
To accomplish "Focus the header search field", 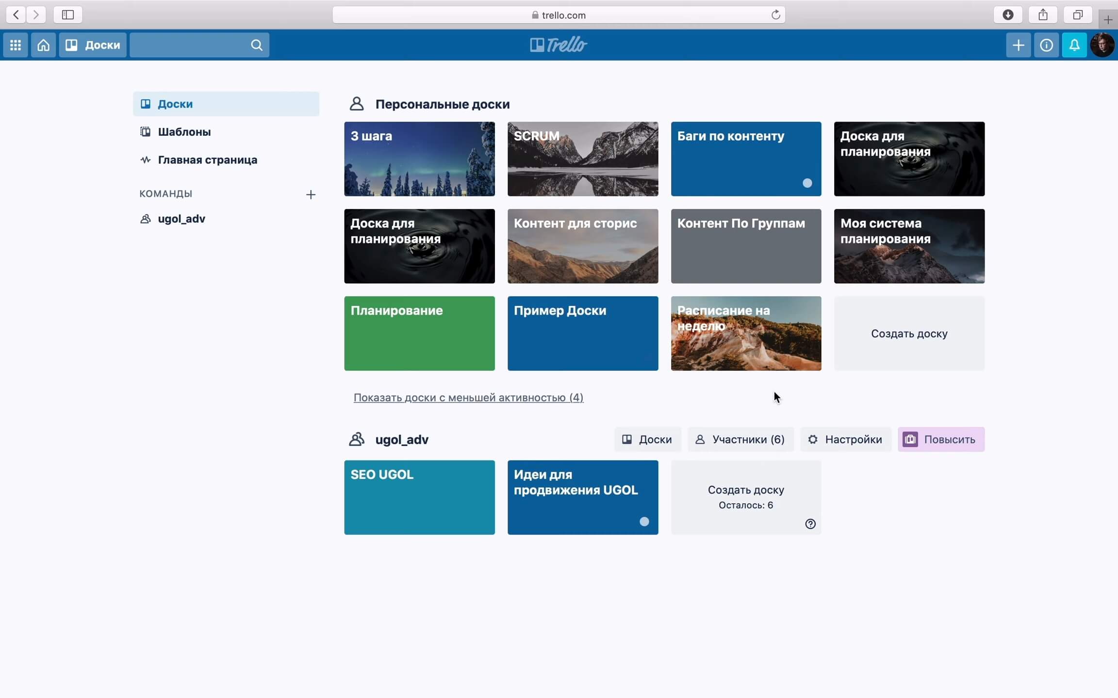I will pos(199,45).
